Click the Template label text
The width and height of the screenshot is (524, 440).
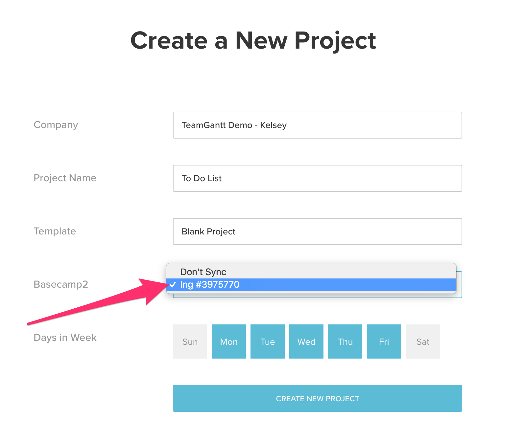[x=55, y=231]
